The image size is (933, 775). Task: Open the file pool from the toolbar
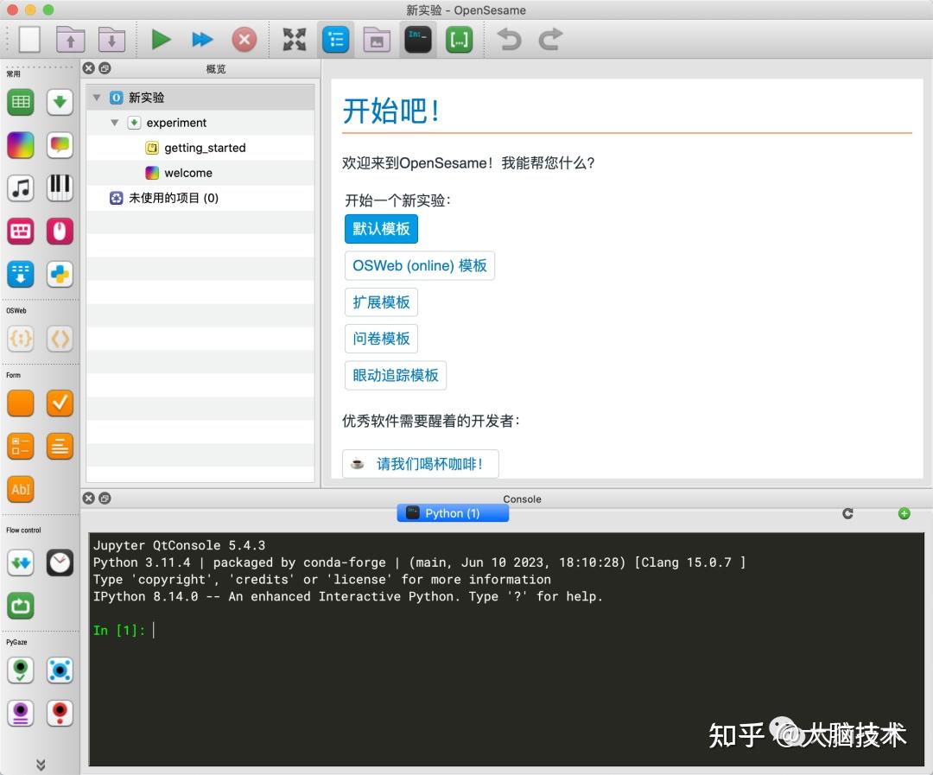(x=376, y=39)
